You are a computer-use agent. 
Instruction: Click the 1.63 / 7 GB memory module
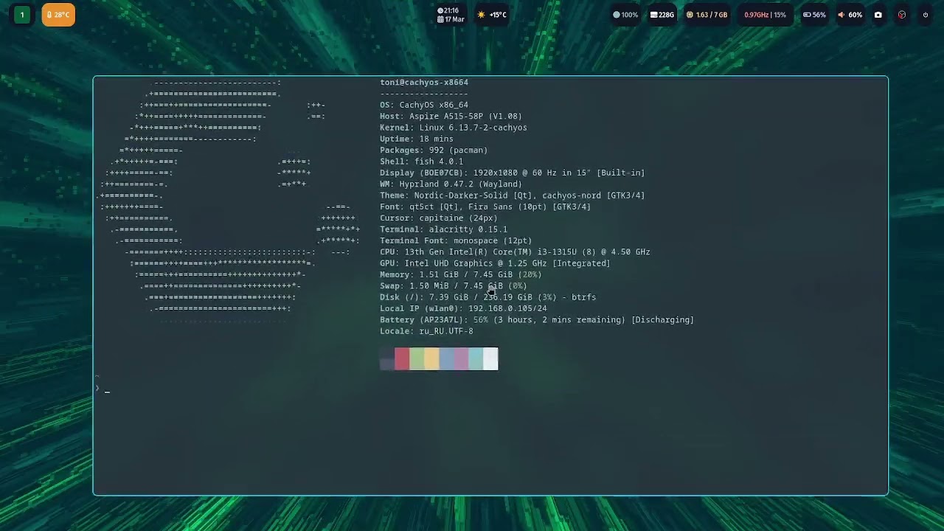707,15
